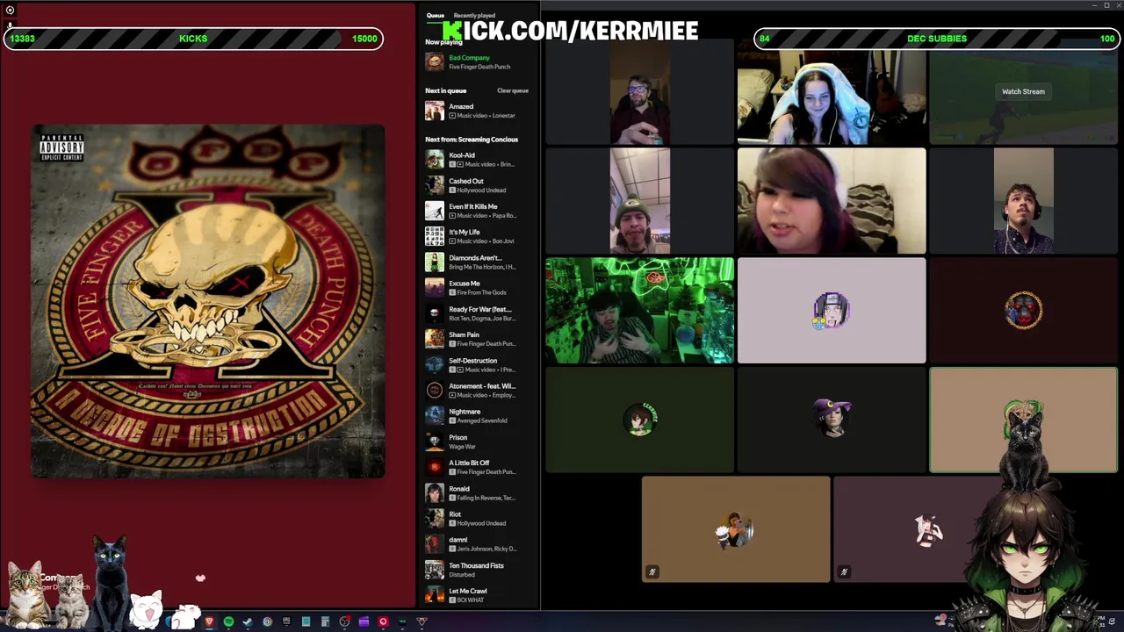The height and width of the screenshot is (632, 1124).
Task: Open the purple-haired woman's video tile
Action: click(831, 201)
